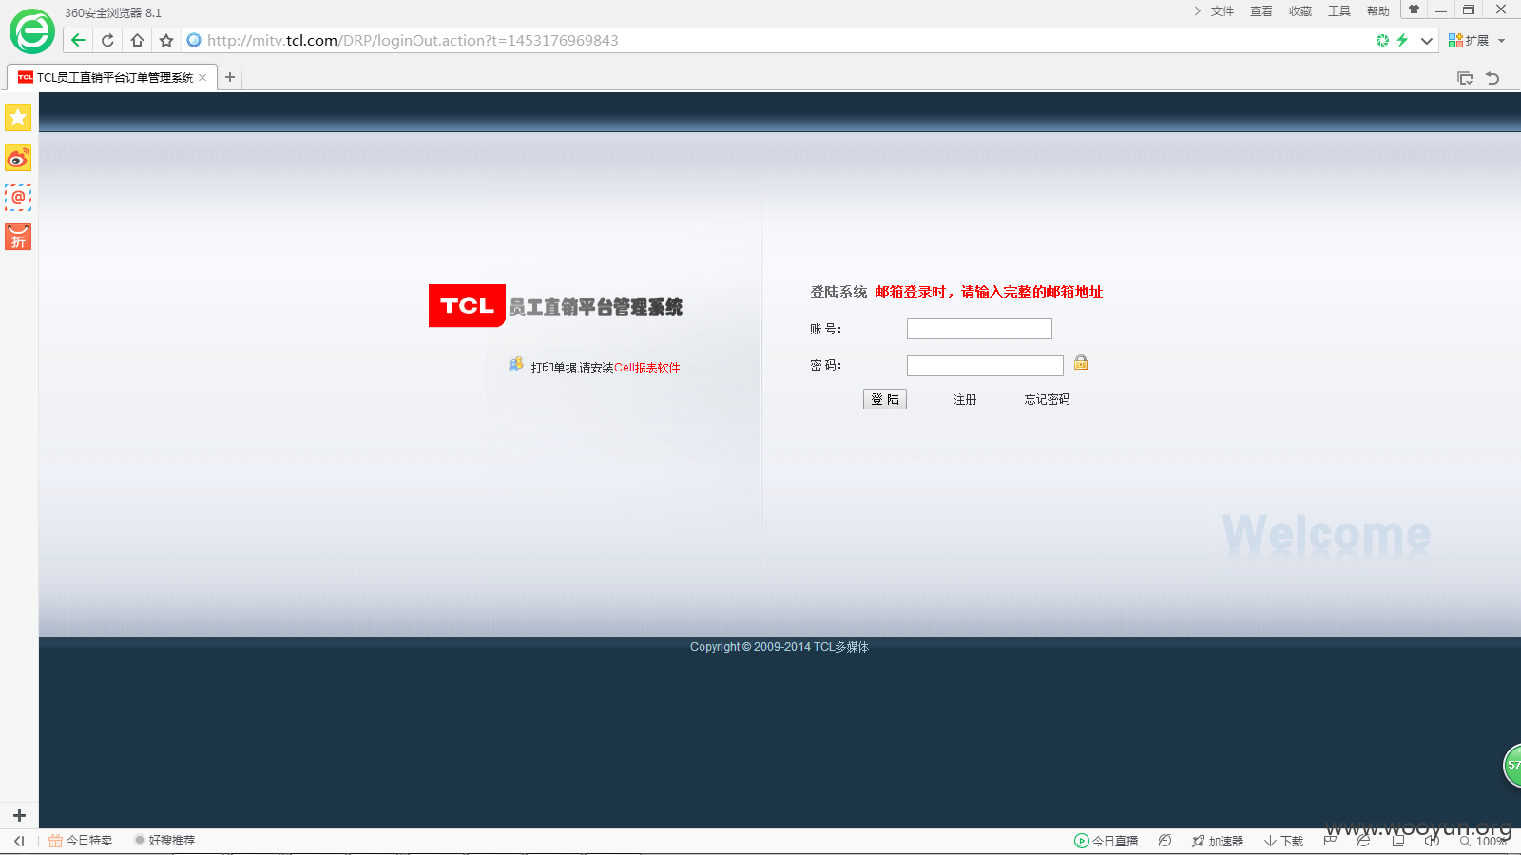Click the lock icon beside password field
The image size is (1521, 855).
1081,362
